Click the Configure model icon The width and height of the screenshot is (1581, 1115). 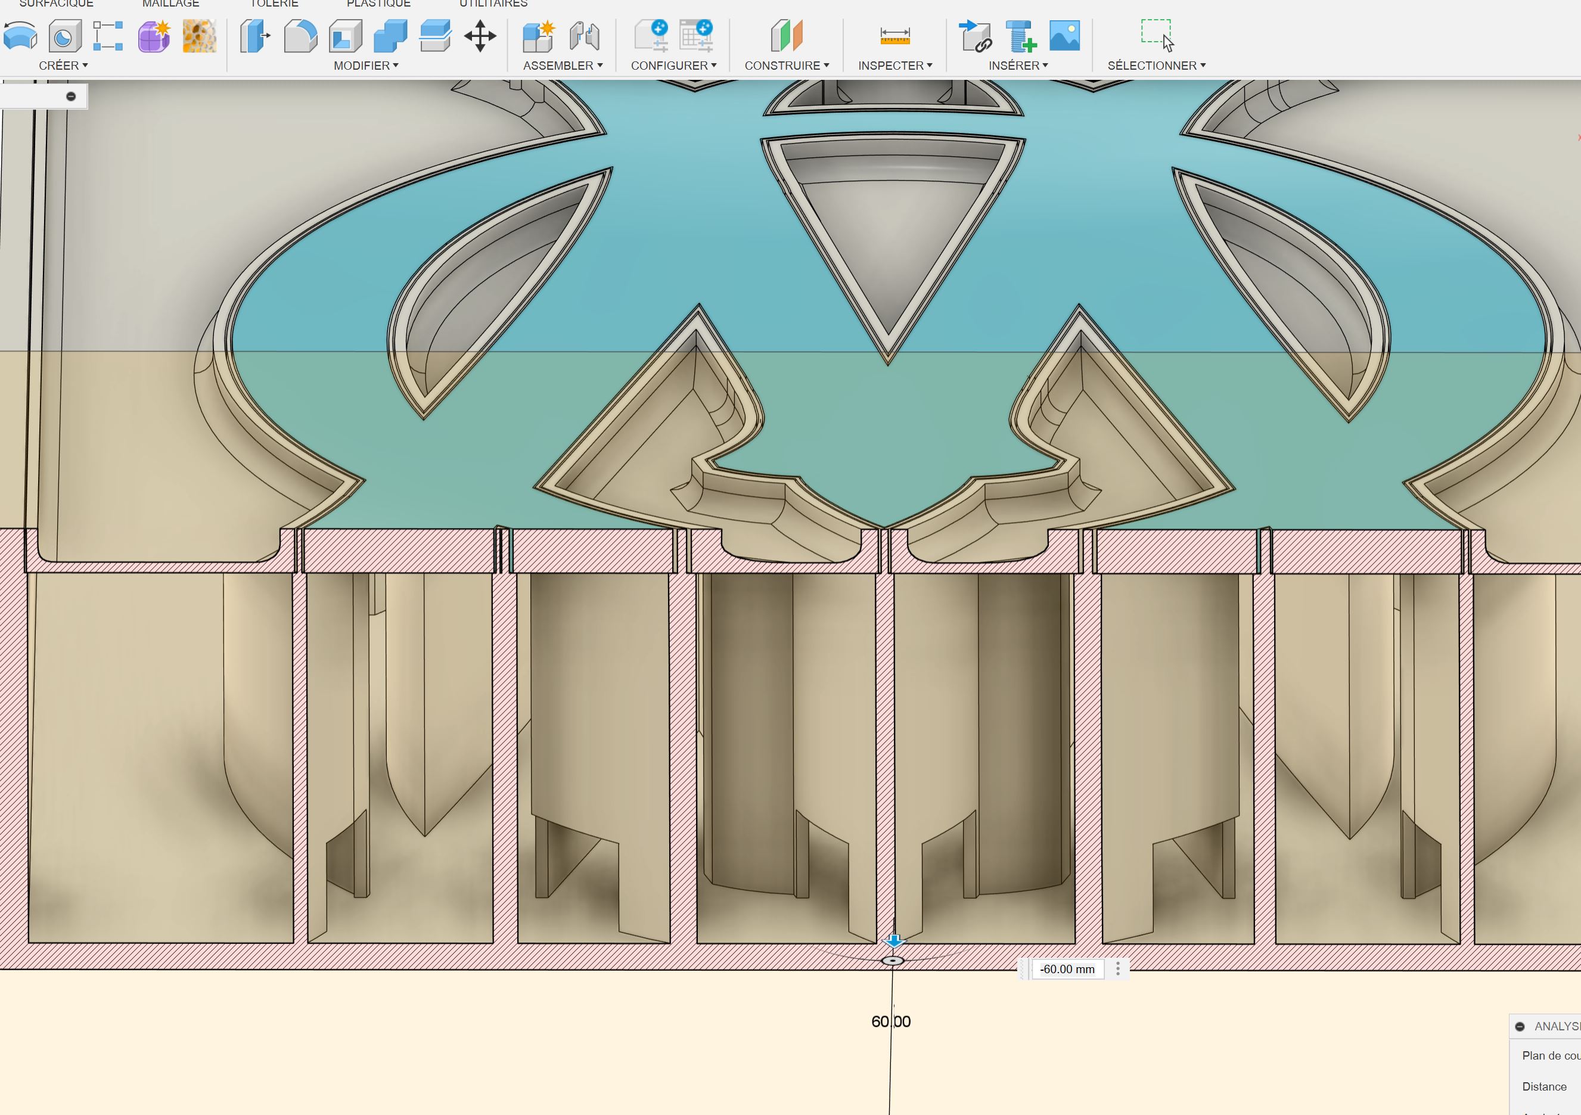[651, 36]
